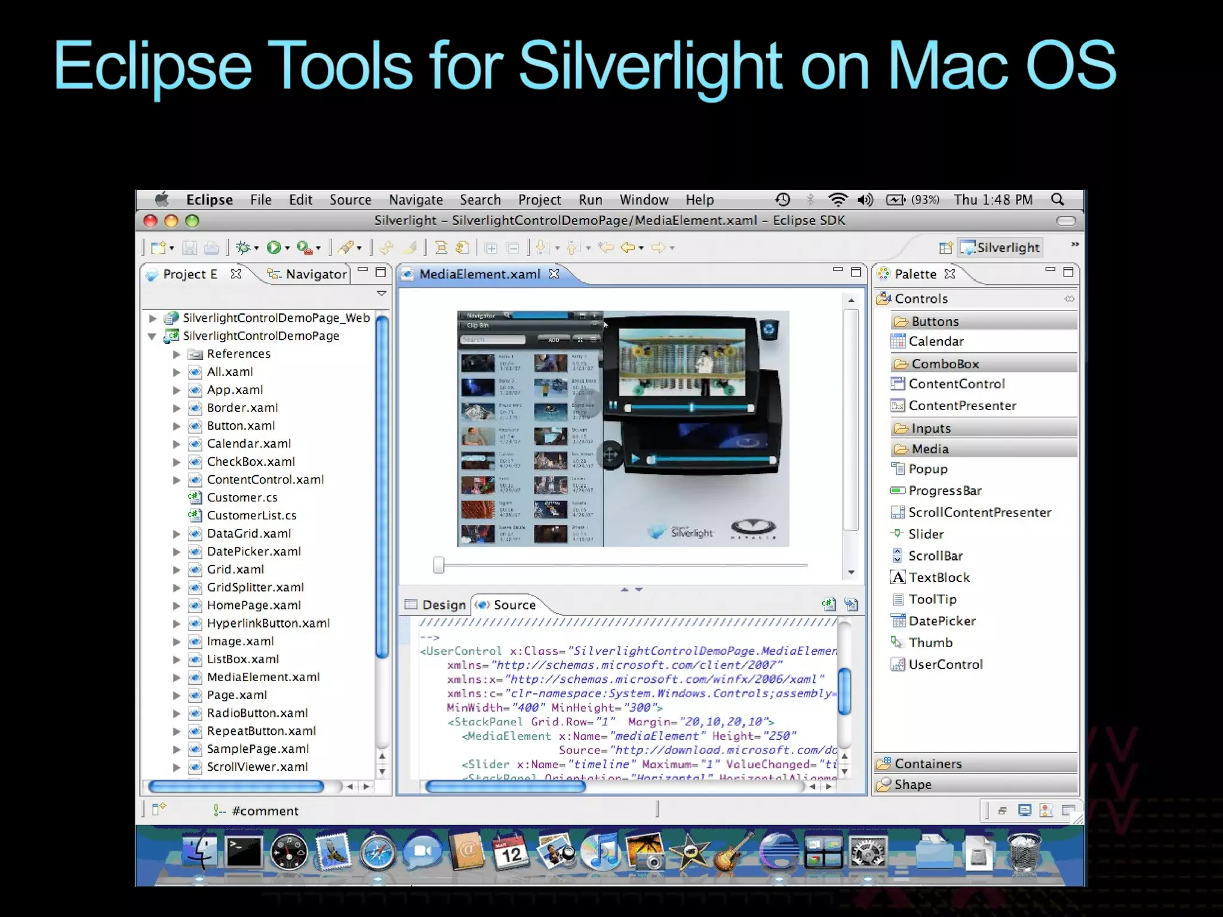
Task: Click the New wizard icon in toolbar
Action: [158, 247]
